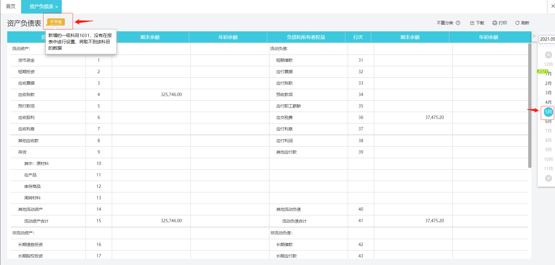Click 37,475.20 in the 应交税费 row

(434, 117)
